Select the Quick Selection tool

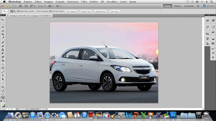pyautogui.click(x=3, y=31)
